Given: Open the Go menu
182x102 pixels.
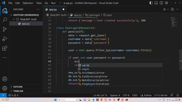Looking at the screenshot, I should [46, 3].
